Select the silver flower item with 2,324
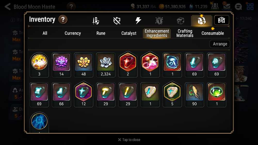This screenshot has width=258, height=145. (106, 65)
